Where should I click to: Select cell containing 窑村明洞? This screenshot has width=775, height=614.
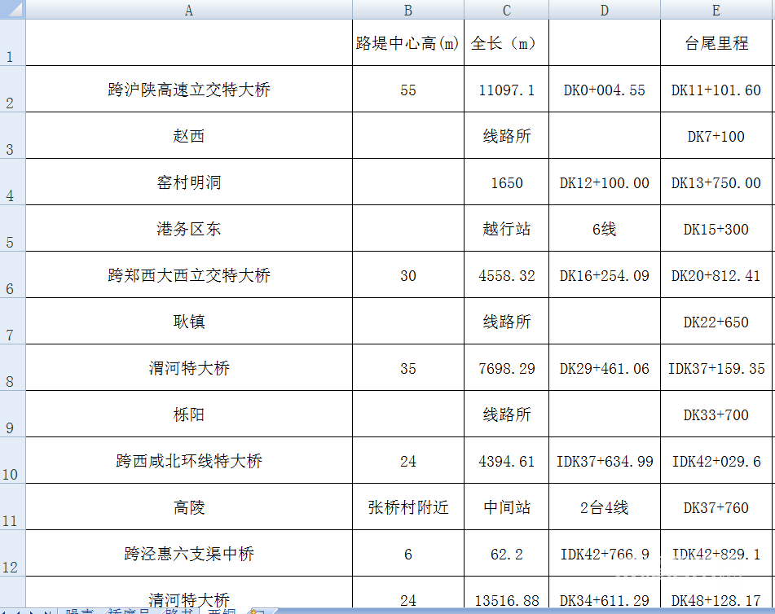(x=189, y=182)
